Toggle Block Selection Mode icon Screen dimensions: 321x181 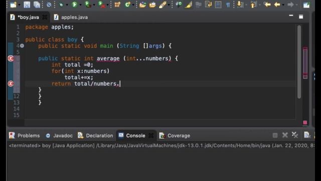(x=218, y=5)
